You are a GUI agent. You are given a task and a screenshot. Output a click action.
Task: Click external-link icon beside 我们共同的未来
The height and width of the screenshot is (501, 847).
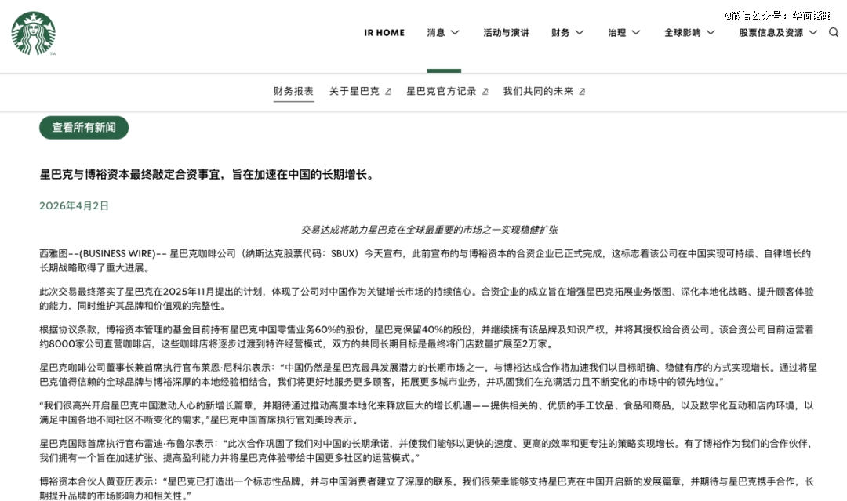(582, 92)
